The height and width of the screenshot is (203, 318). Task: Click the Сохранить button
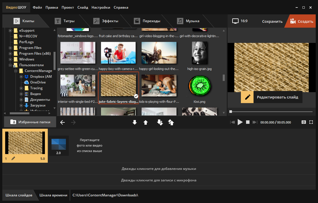[272, 21]
